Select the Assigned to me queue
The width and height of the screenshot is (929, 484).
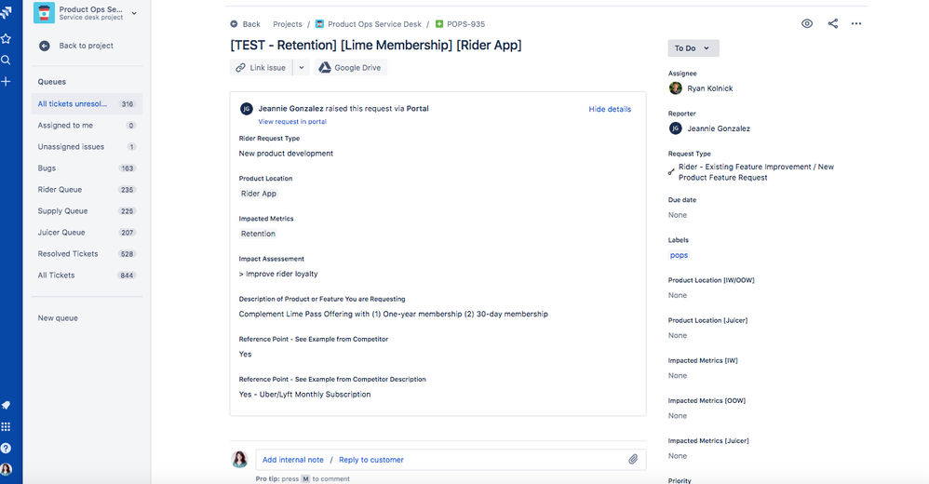point(87,125)
